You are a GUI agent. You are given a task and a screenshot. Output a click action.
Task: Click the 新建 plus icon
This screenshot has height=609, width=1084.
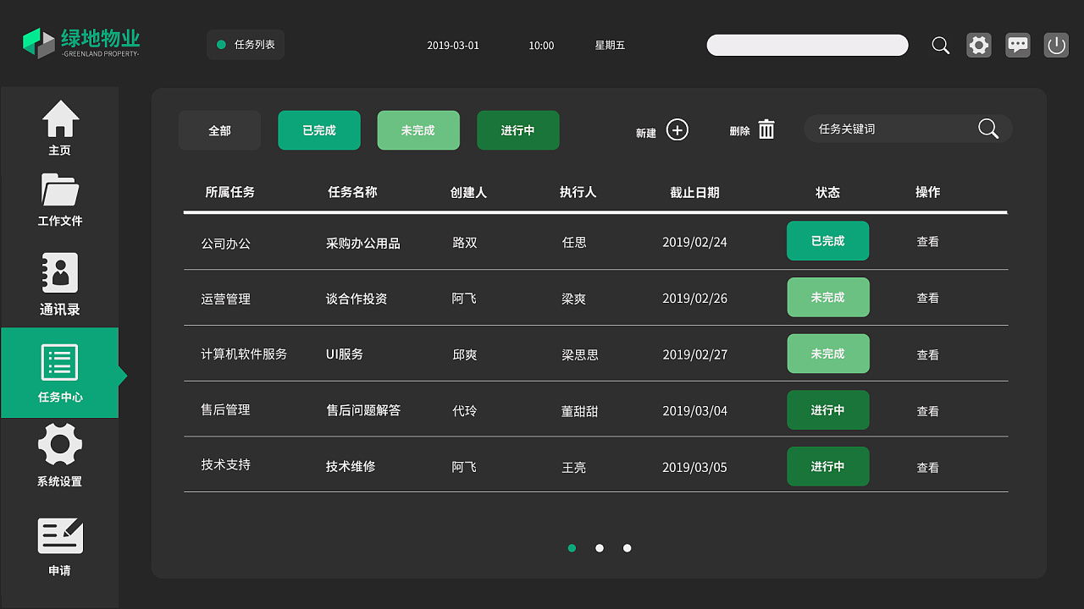[x=677, y=129]
